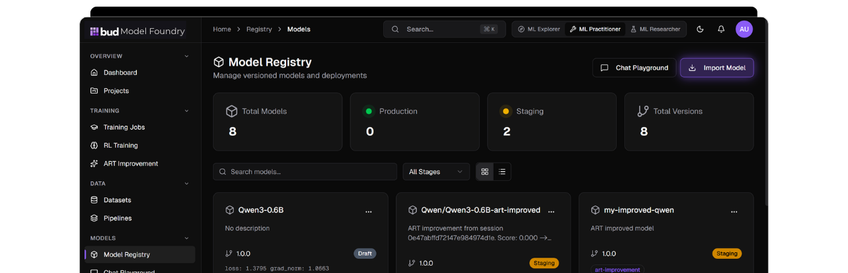This screenshot has height=273, width=848.
Task: Click the Projects folder icon
Action: point(94,91)
